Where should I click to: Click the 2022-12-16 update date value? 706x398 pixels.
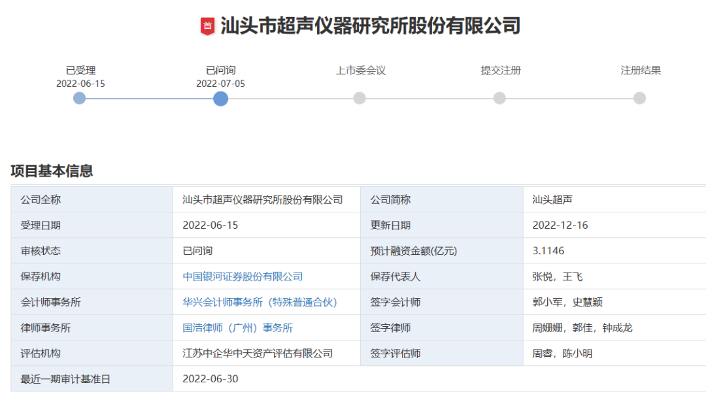[x=560, y=225]
